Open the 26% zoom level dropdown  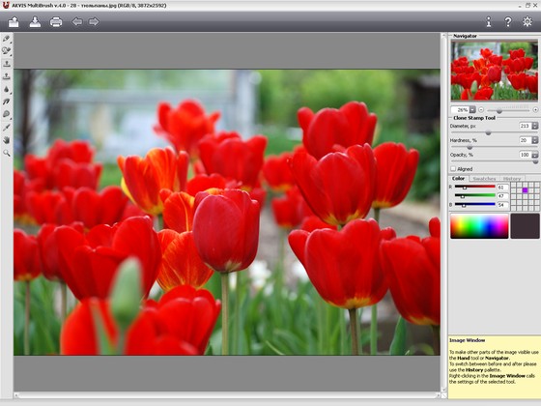point(472,110)
